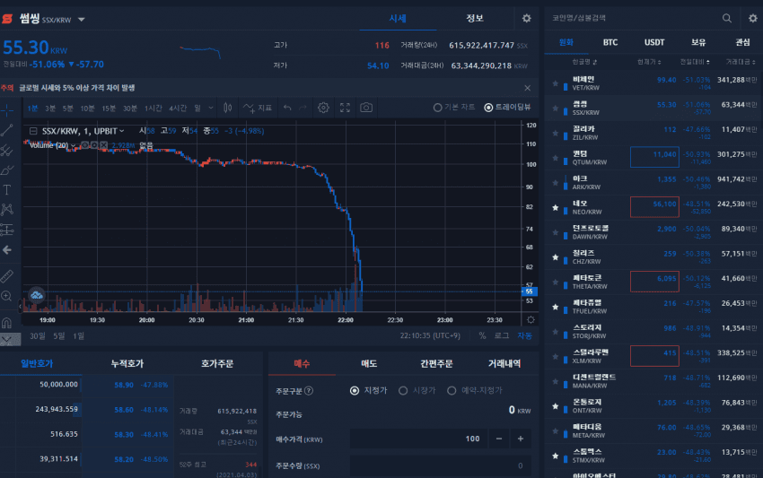Viewport: 763px width, 478px height.
Task: Redo the last chart action
Action: point(303,108)
